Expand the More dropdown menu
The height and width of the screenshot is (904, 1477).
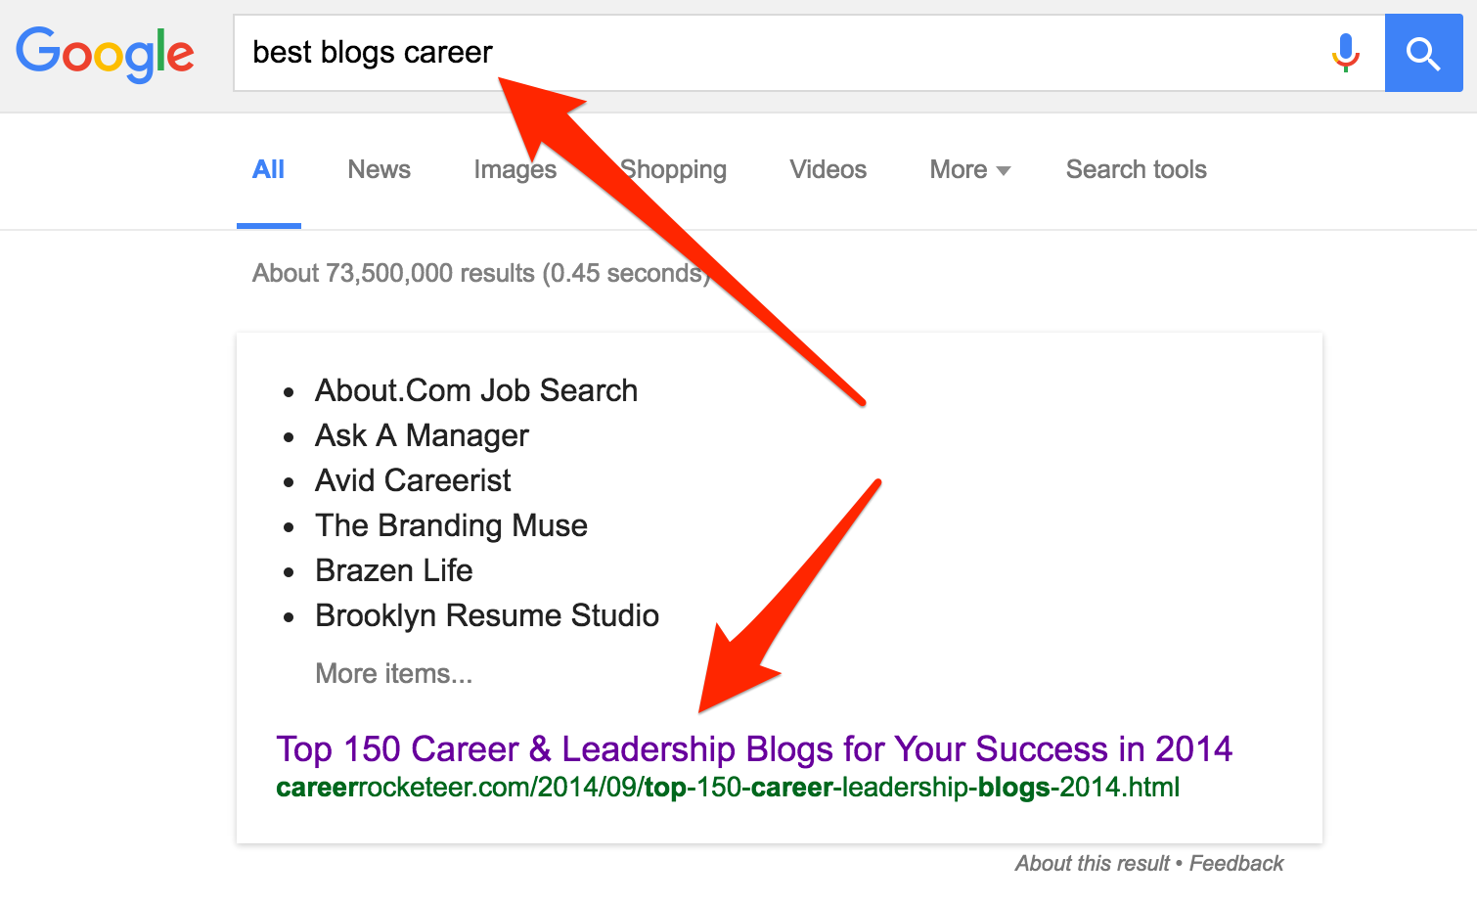click(x=969, y=169)
